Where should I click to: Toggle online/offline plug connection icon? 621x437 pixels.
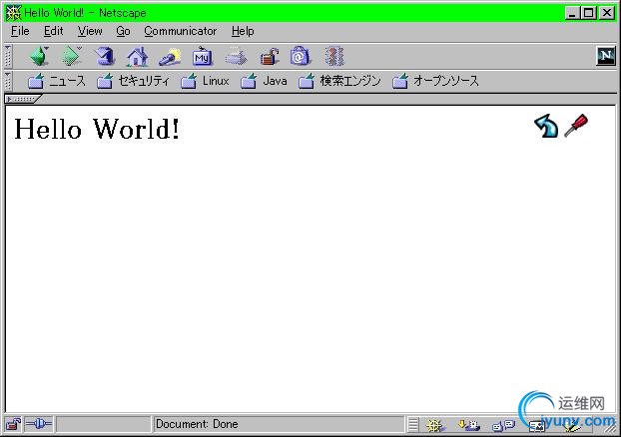pyautogui.click(x=38, y=424)
